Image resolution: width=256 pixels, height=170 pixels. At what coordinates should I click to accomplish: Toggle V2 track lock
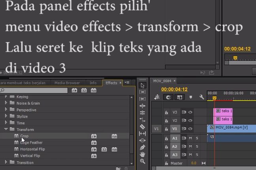point(166,120)
